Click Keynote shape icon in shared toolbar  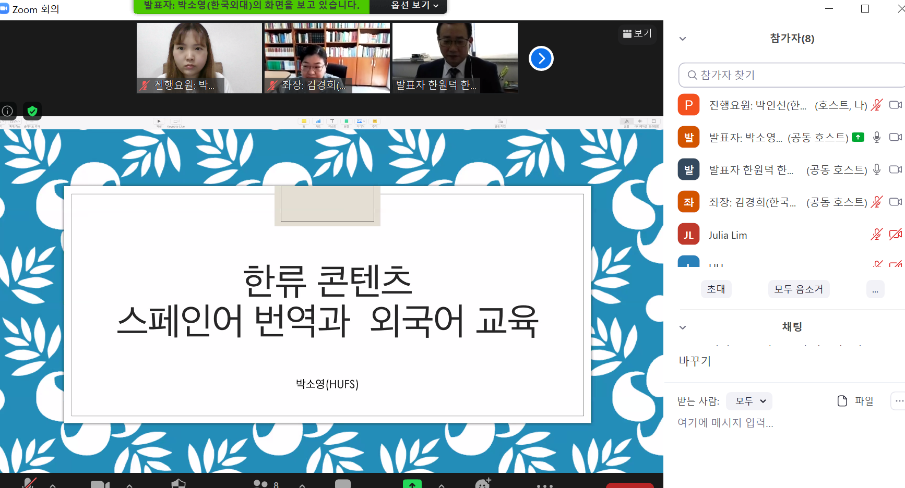(x=346, y=121)
